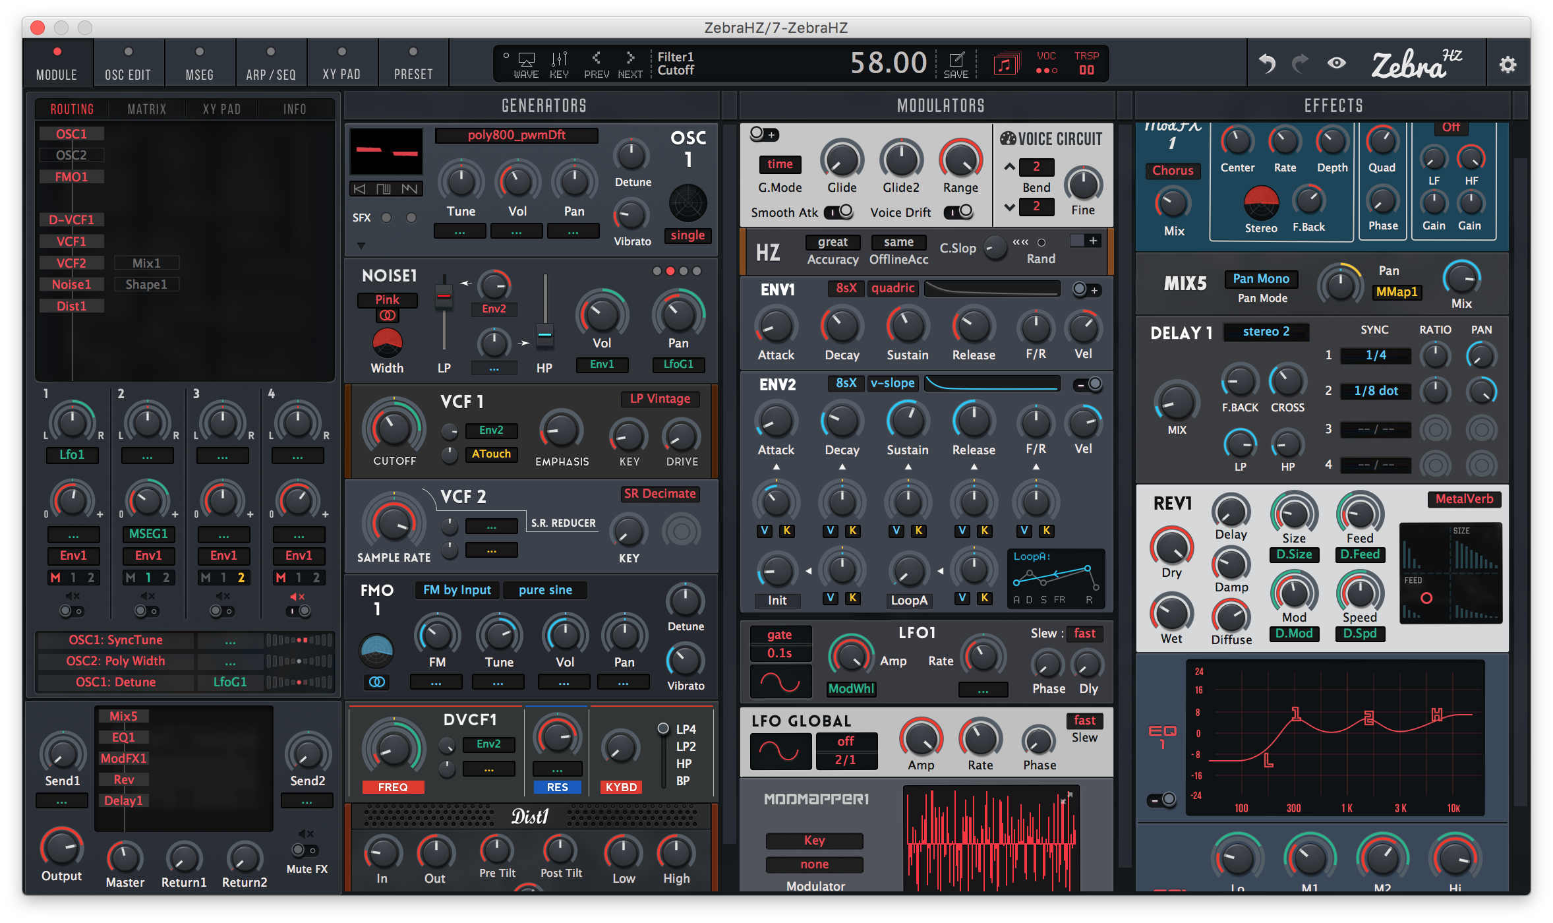Click the LFO Global waveform icon
This screenshot has height=923, width=1553.
point(780,751)
